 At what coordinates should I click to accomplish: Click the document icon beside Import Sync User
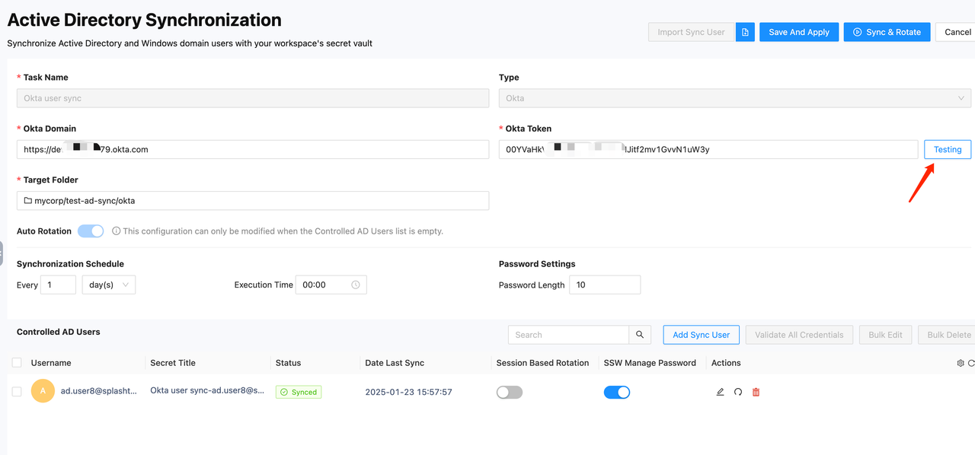click(x=745, y=32)
